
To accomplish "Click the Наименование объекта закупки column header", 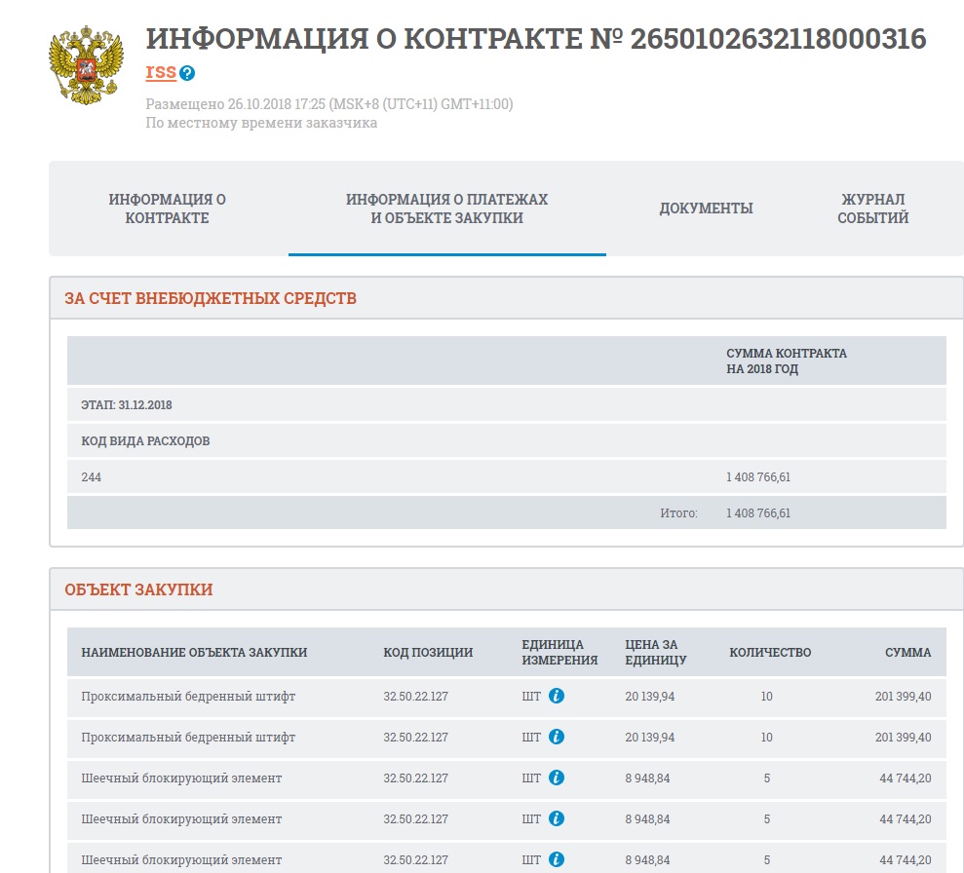I will pyautogui.click(x=194, y=653).
